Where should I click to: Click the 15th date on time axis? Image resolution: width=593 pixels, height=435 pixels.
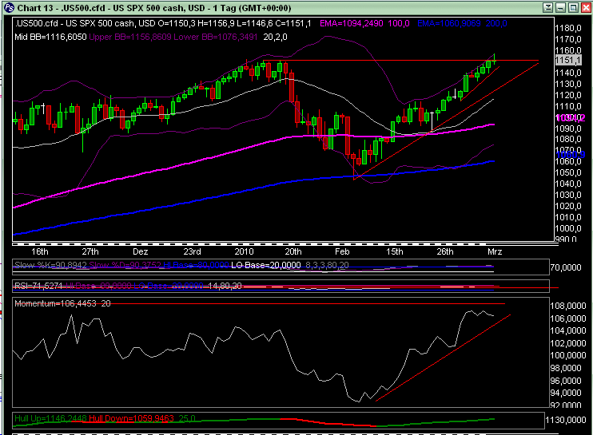(x=394, y=251)
